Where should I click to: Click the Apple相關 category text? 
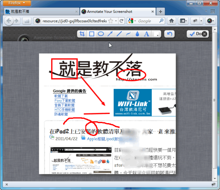pyautogui.click(x=96, y=139)
